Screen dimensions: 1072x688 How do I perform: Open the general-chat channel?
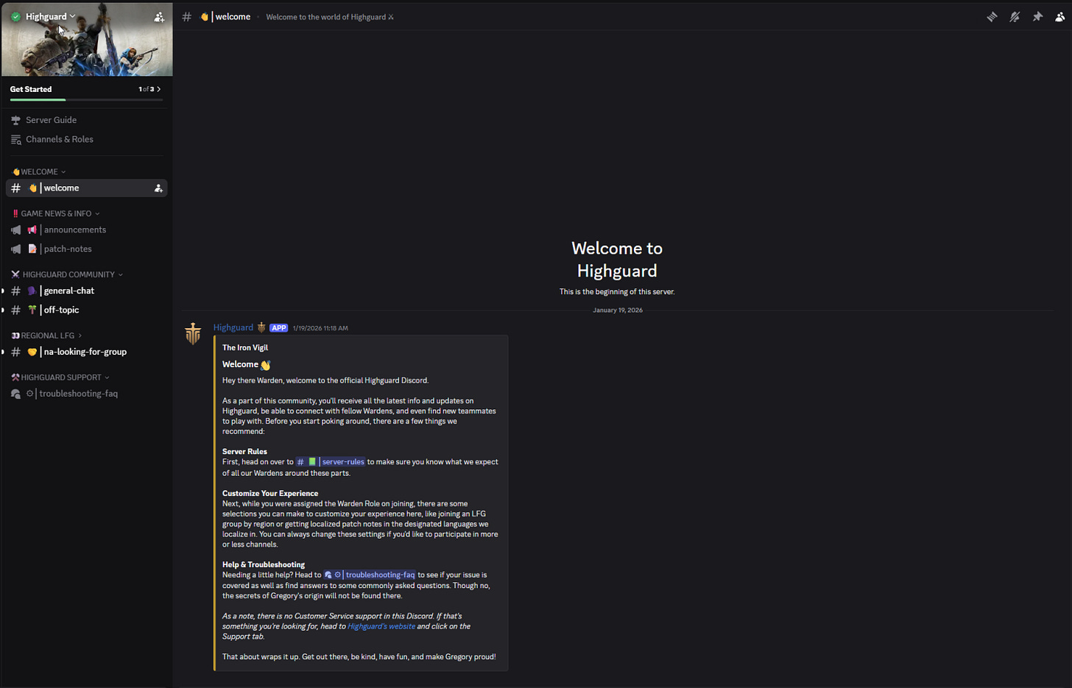tap(86, 291)
